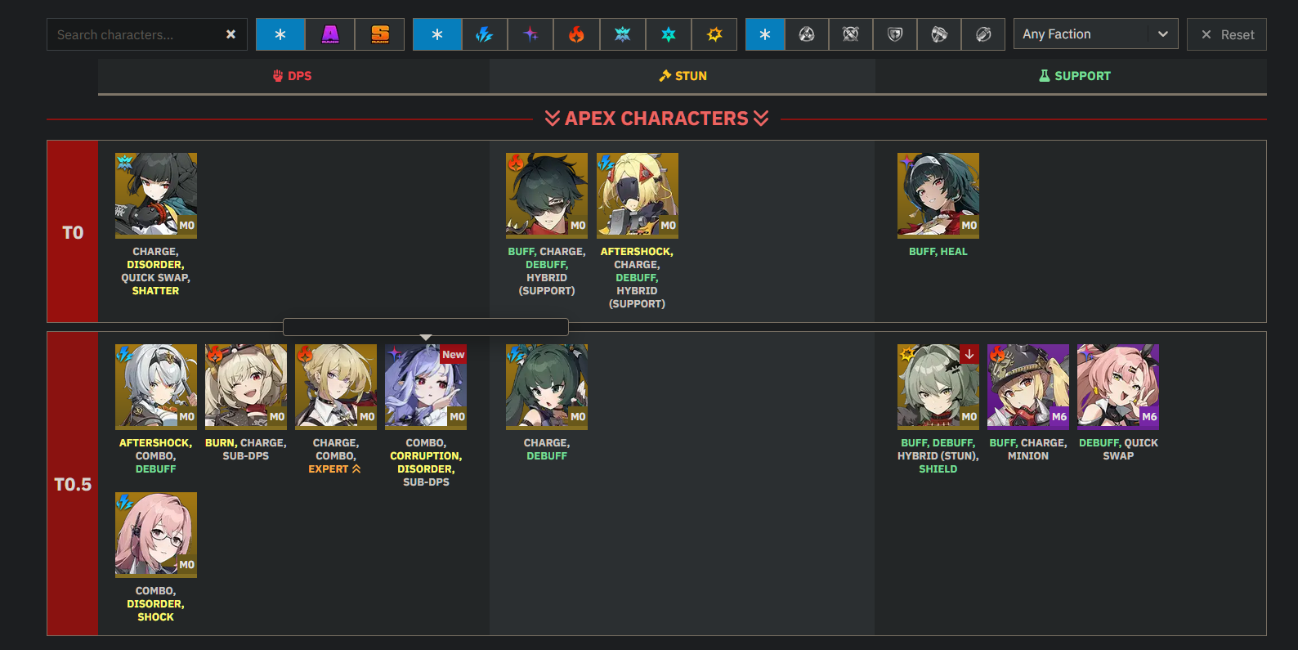Open pink-haired Combo, Disorder, Shock portrait

(x=156, y=535)
